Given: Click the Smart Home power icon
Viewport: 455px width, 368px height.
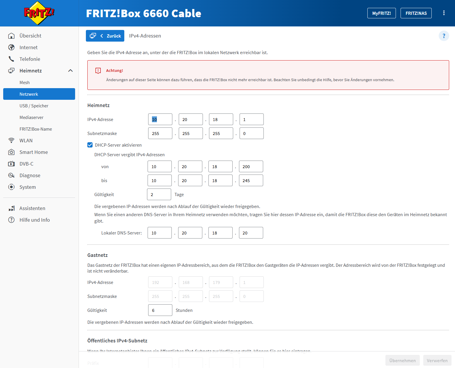Looking at the screenshot, I should click(x=11, y=152).
